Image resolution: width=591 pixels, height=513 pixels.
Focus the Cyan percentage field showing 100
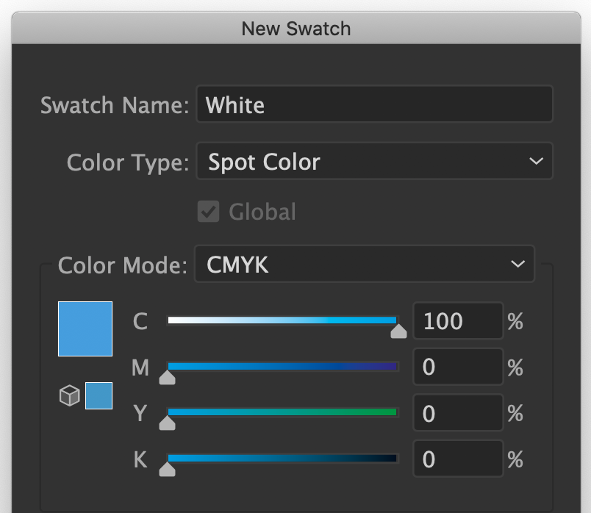(x=457, y=321)
